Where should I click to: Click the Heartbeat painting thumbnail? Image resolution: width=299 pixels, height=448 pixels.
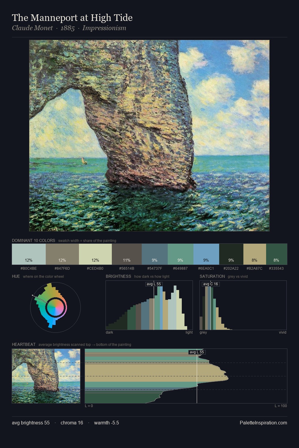coord(46,376)
